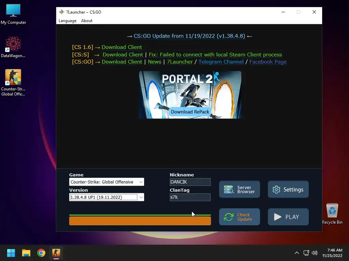Open network status tray icon
Viewport: 349px width, 261px height.
pyautogui.click(x=306, y=253)
